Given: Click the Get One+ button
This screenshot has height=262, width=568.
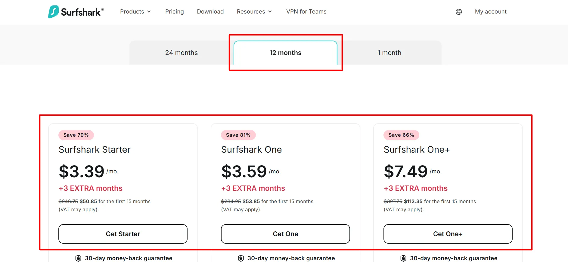Looking at the screenshot, I should [x=448, y=234].
